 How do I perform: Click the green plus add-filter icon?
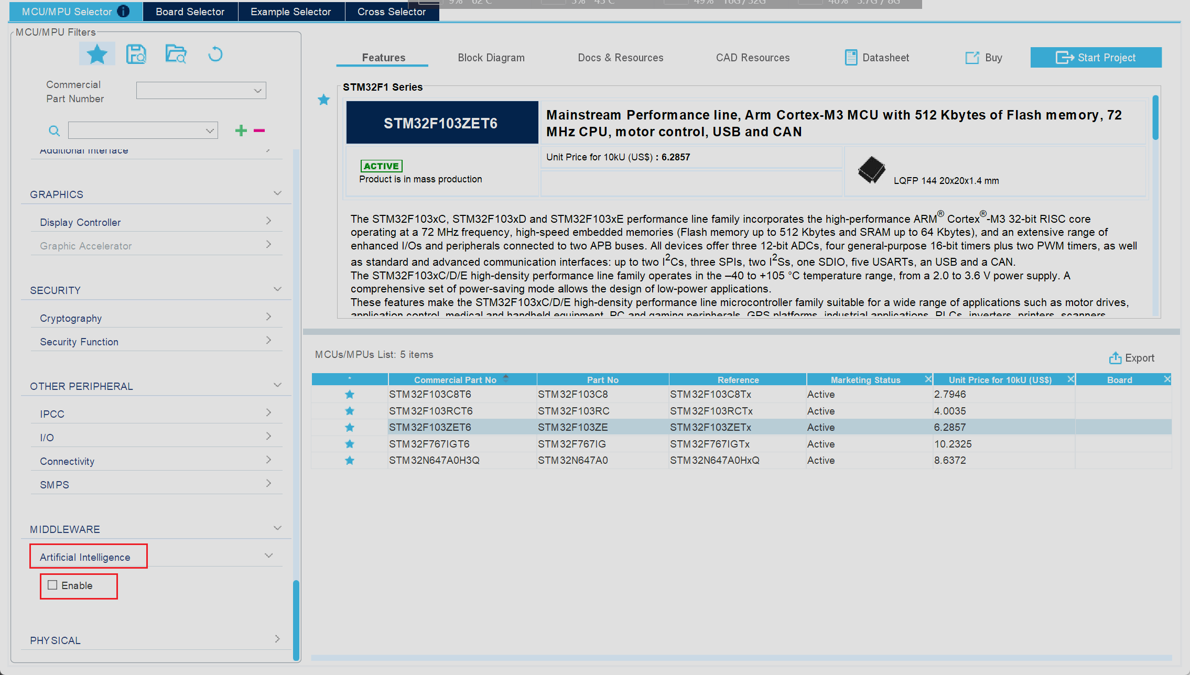click(x=241, y=130)
